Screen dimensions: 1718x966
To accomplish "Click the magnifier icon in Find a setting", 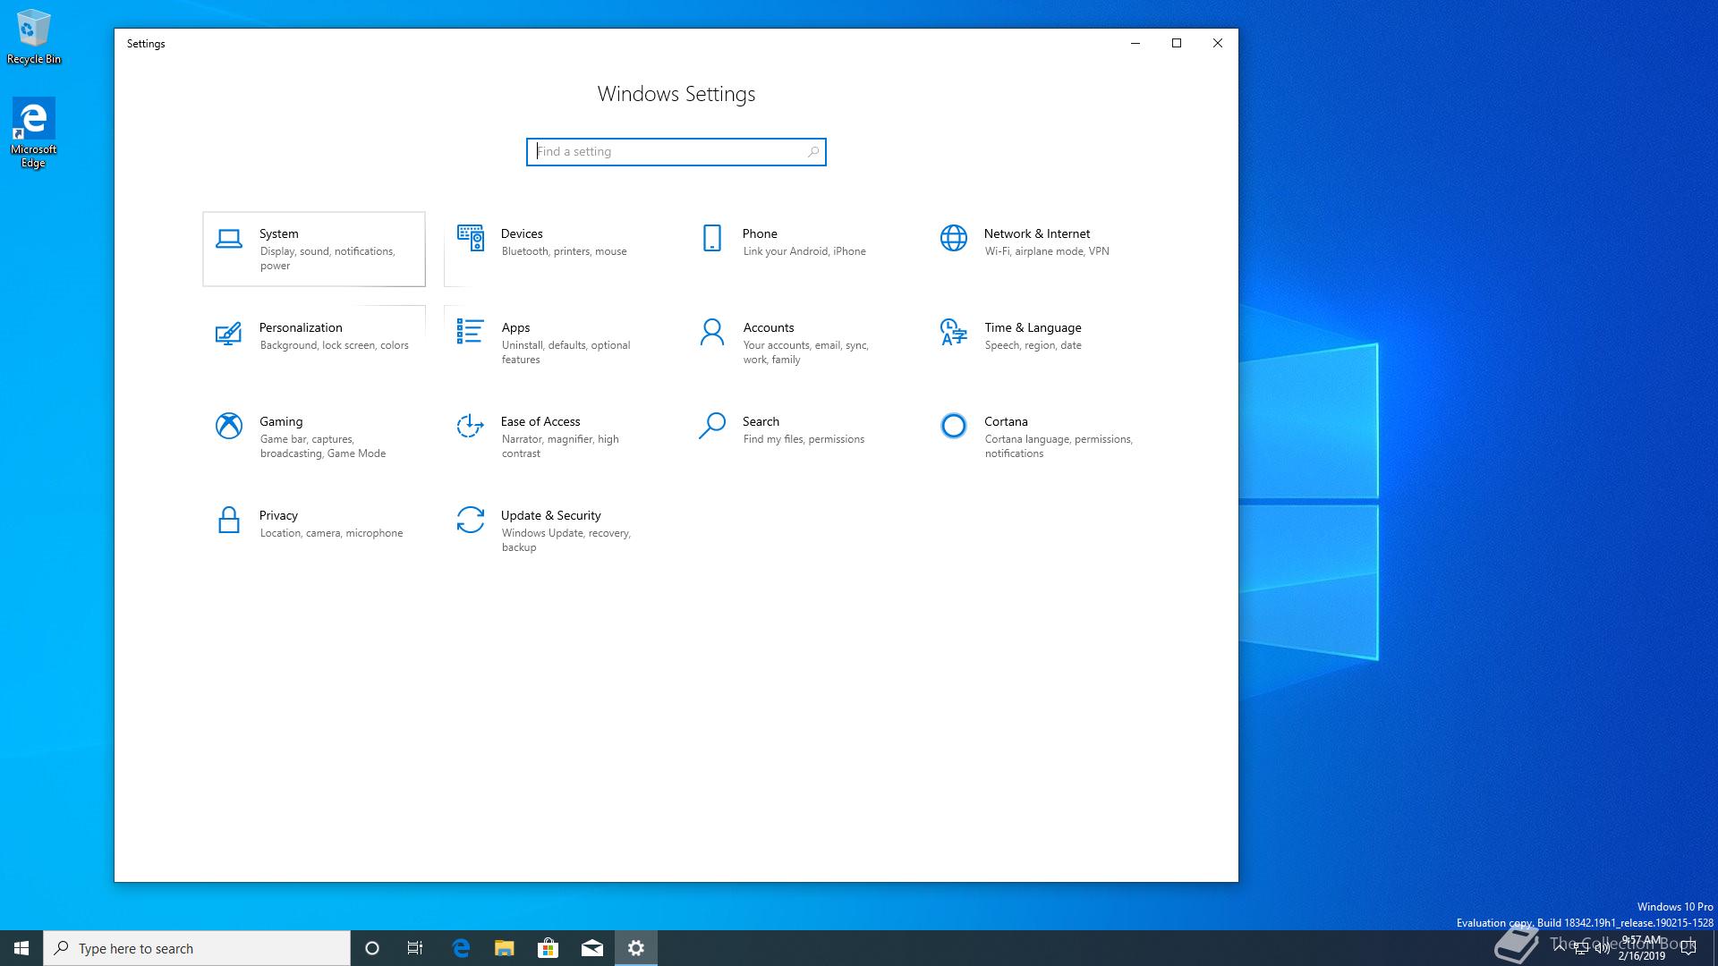I will 812,152.
